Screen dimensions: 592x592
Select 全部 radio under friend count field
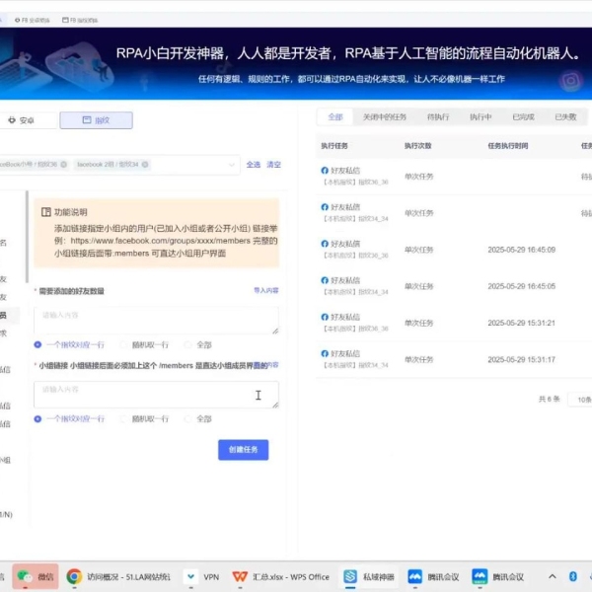(197, 345)
